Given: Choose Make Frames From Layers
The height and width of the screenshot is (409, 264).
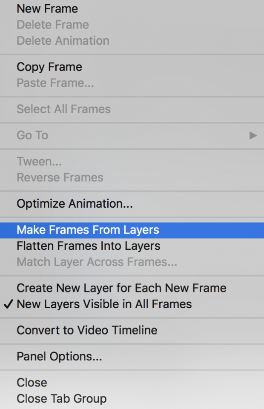Looking at the screenshot, I should point(88,230).
